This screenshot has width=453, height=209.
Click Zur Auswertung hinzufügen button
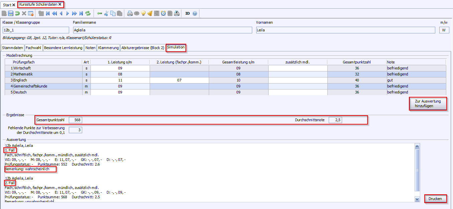[428, 103]
